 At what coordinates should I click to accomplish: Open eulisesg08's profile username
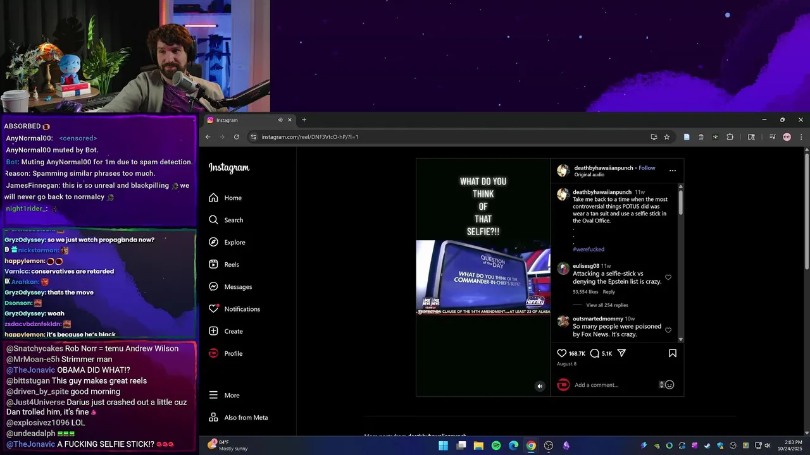coord(586,266)
